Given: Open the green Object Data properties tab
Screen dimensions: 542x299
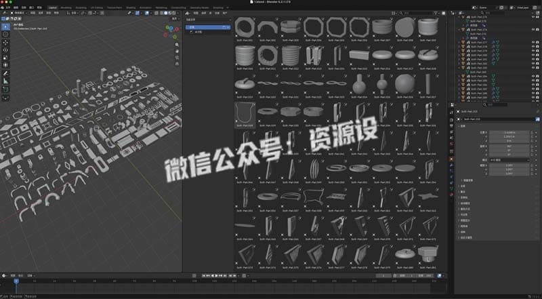Looking at the screenshot, I should tap(451, 188).
